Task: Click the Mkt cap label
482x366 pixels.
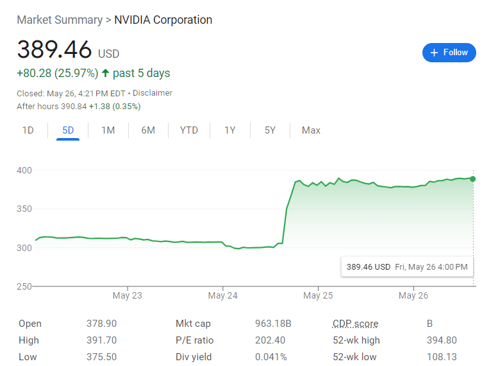Action: tap(193, 324)
